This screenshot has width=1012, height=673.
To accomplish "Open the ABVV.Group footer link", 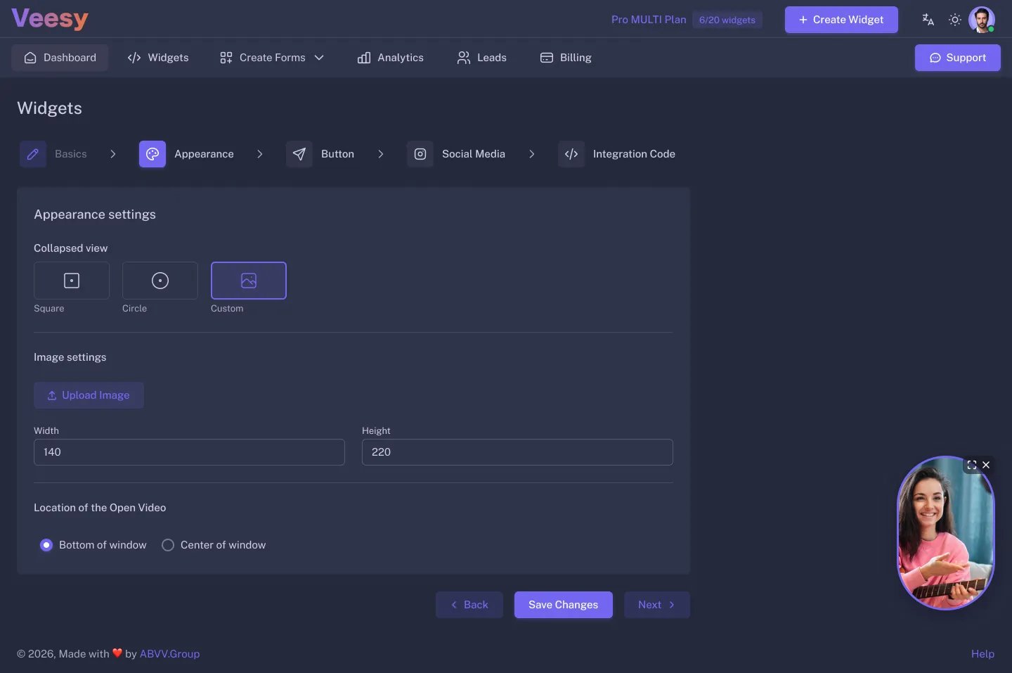I will (169, 654).
